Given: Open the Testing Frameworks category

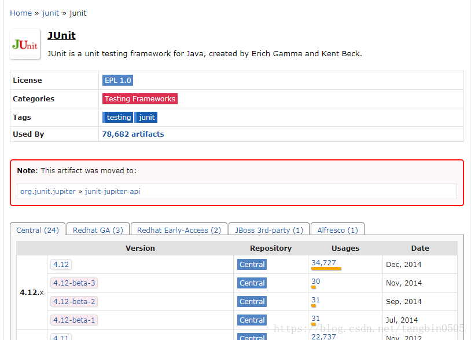Looking at the screenshot, I should (x=140, y=99).
